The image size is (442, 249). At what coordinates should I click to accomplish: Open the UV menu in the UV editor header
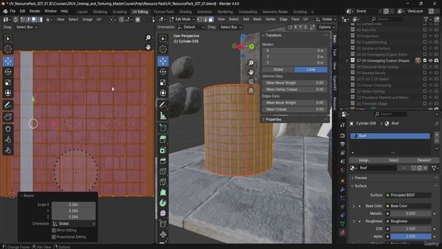99,19
